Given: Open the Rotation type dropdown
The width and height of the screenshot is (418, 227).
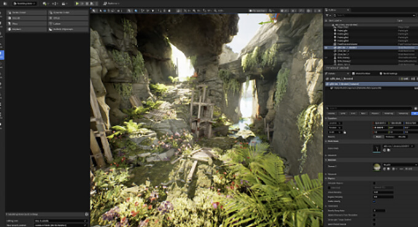Looking at the screenshot, I should pos(334,128).
